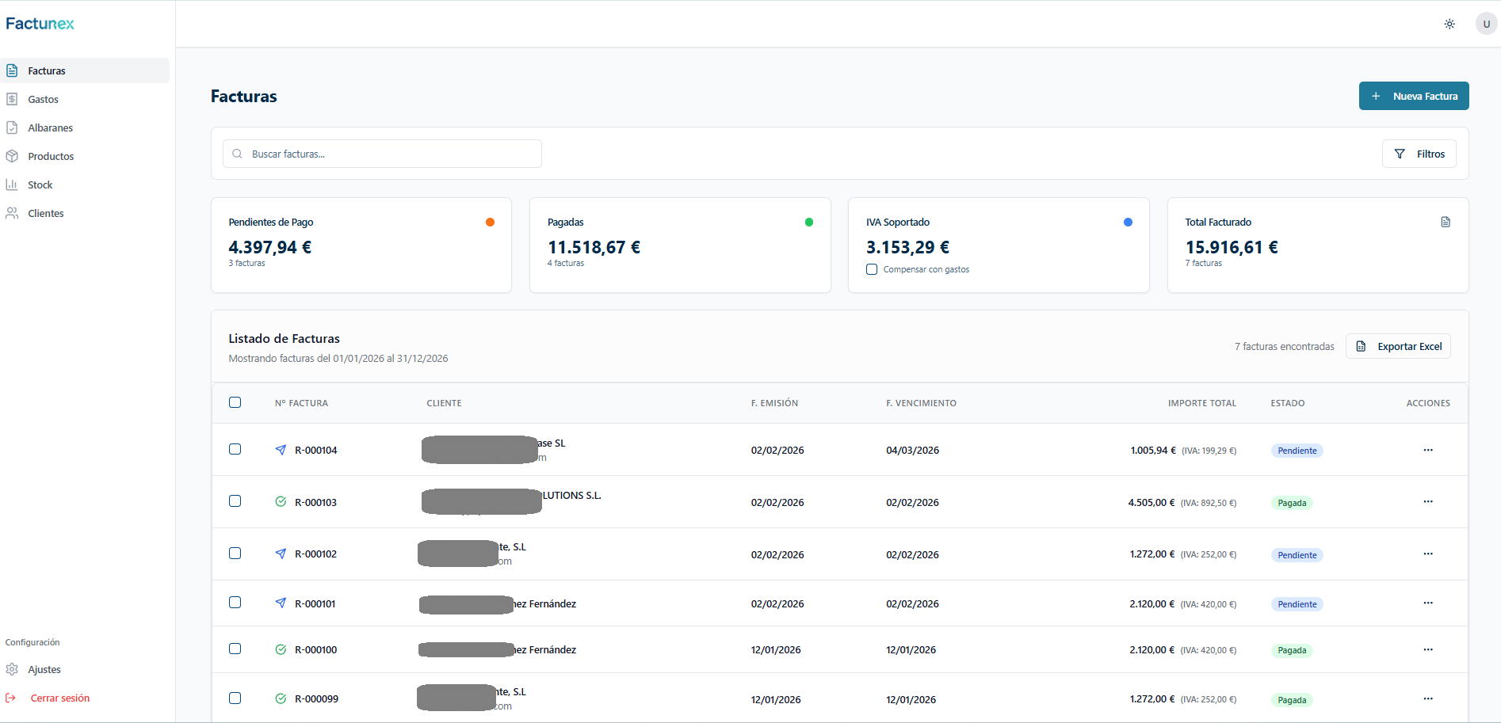This screenshot has height=723, width=1501.
Task: Open actions menu for invoice R-000104
Action: [1427, 450]
